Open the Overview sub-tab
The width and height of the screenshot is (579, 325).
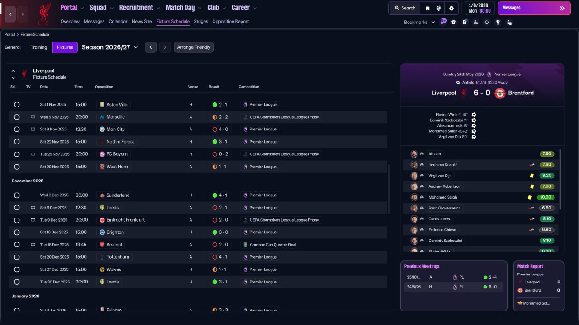point(70,21)
